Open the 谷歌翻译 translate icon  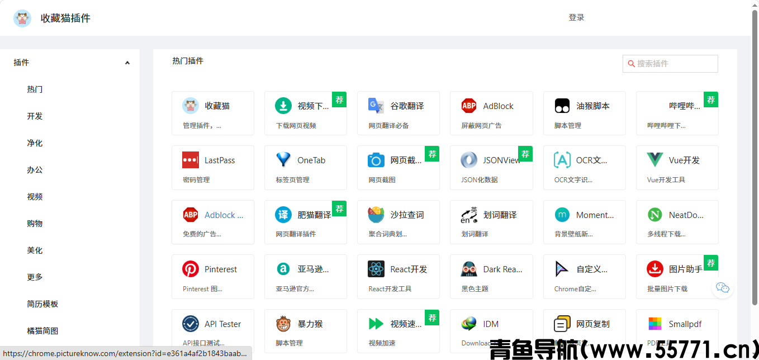(376, 106)
